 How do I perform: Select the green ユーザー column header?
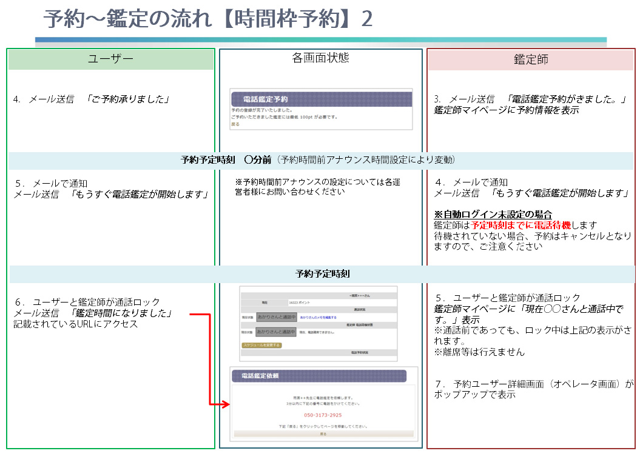[111, 59]
